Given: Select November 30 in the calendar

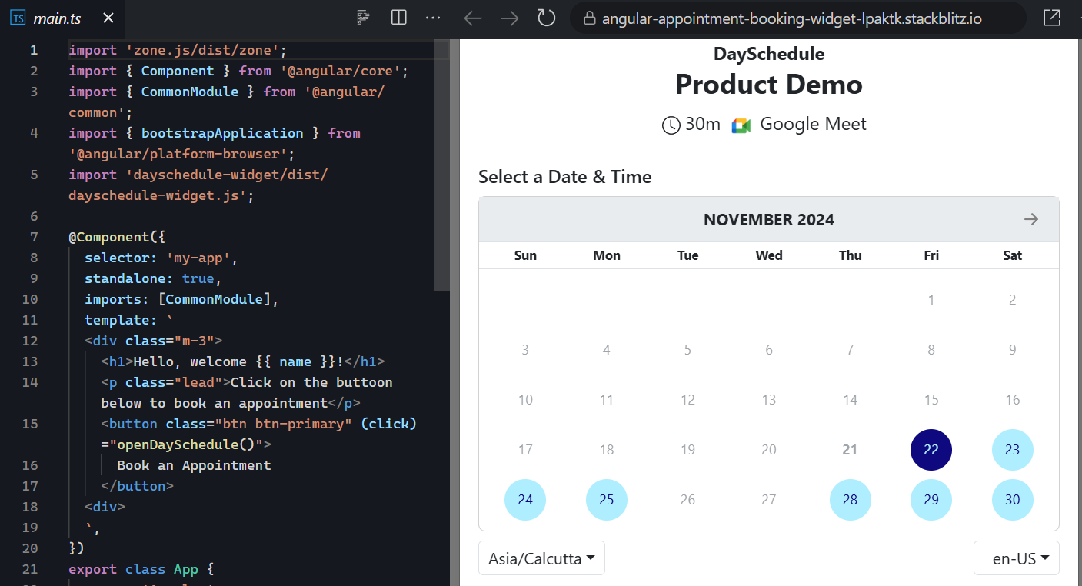Looking at the screenshot, I should pyautogui.click(x=1012, y=500).
